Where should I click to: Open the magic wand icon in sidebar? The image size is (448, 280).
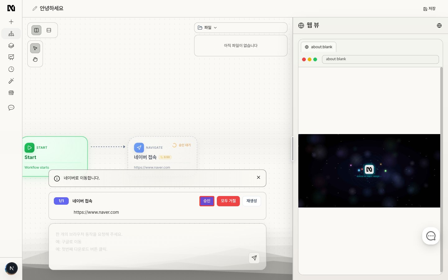pyautogui.click(x=11, y=81)
